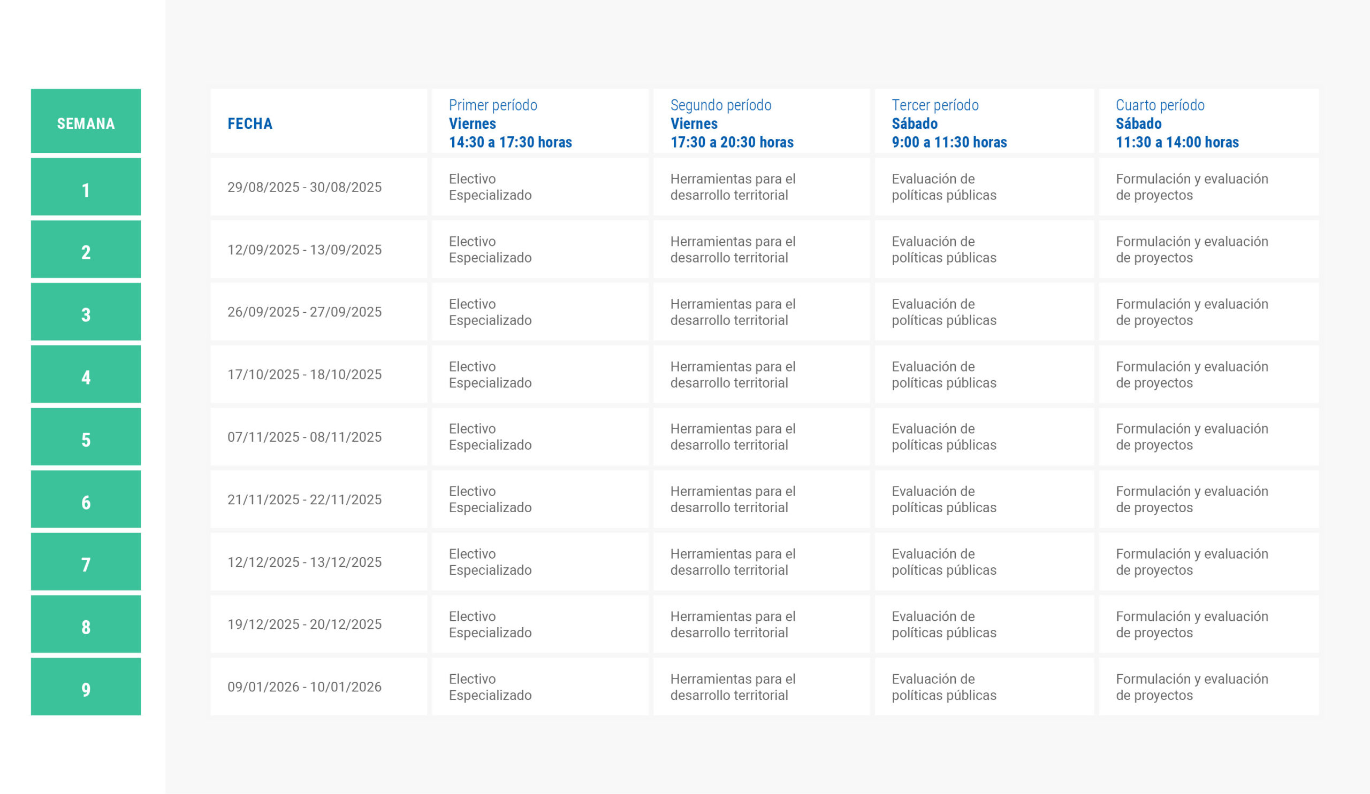
Task: Click week number 4 cell
Action: point(86,374)
